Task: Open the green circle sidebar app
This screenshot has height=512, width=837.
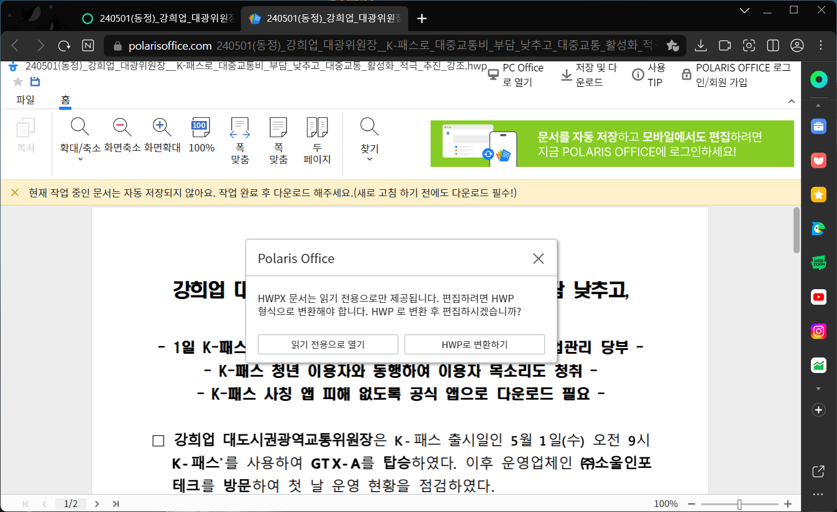Action: coord(819,79)
